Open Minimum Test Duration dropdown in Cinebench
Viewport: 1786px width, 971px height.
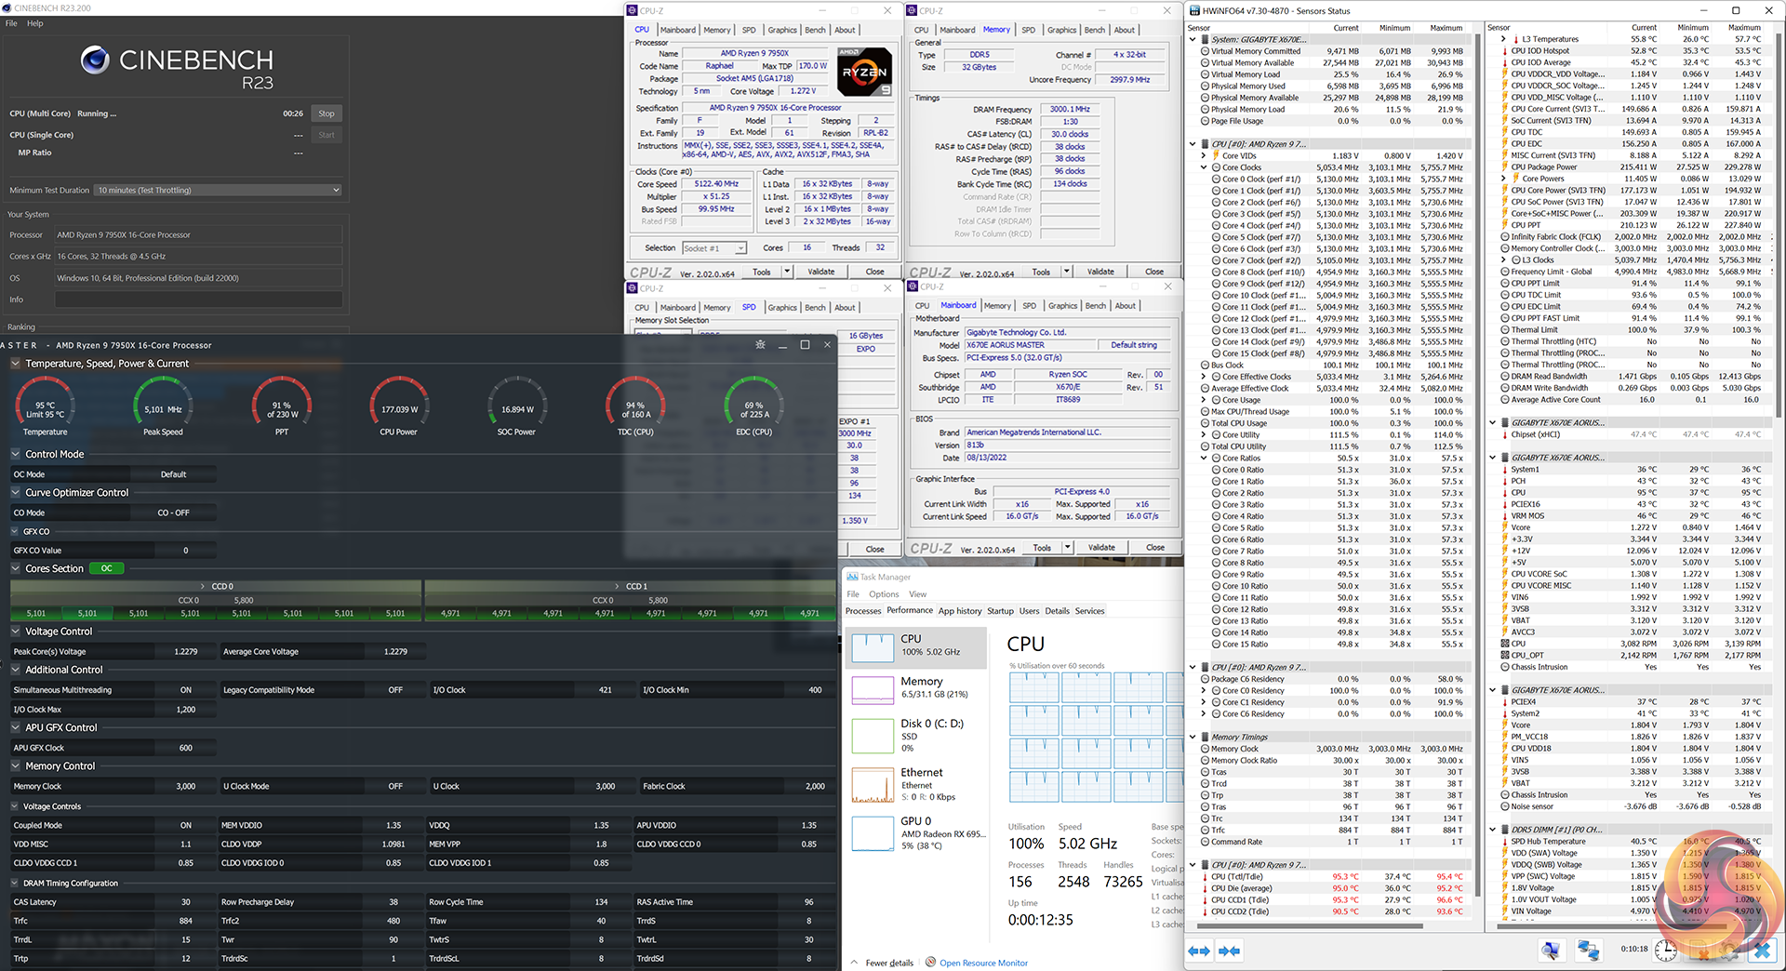[x=219, y=191]
